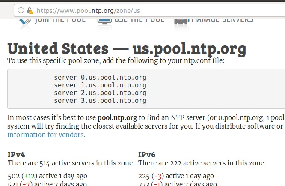Click the monitor icon beside Use the Pool
The image size is (285, 186).
tap(104, 21)
